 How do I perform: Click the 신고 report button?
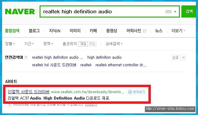click(x=176, y=57)
